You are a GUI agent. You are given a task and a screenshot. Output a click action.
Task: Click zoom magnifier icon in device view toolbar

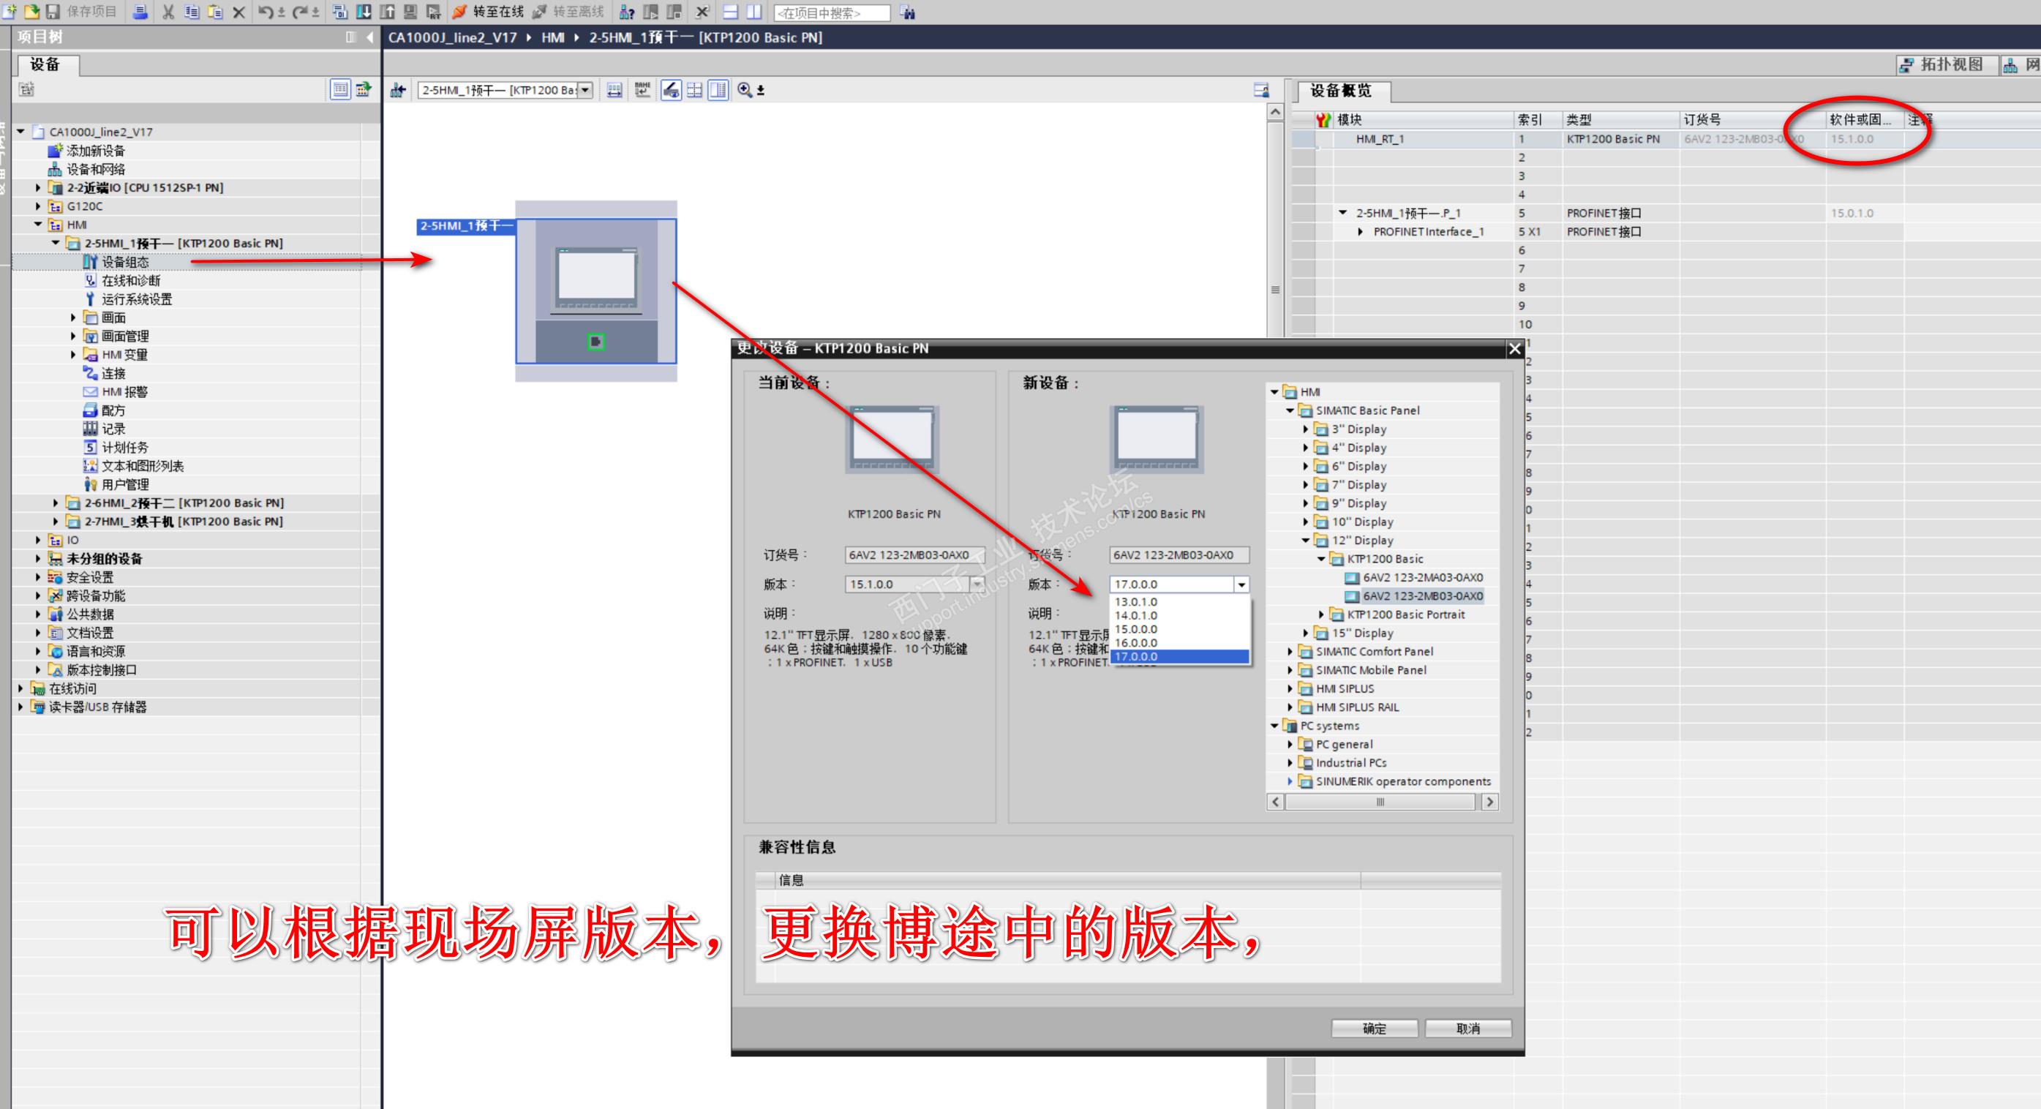pos(745,89)
